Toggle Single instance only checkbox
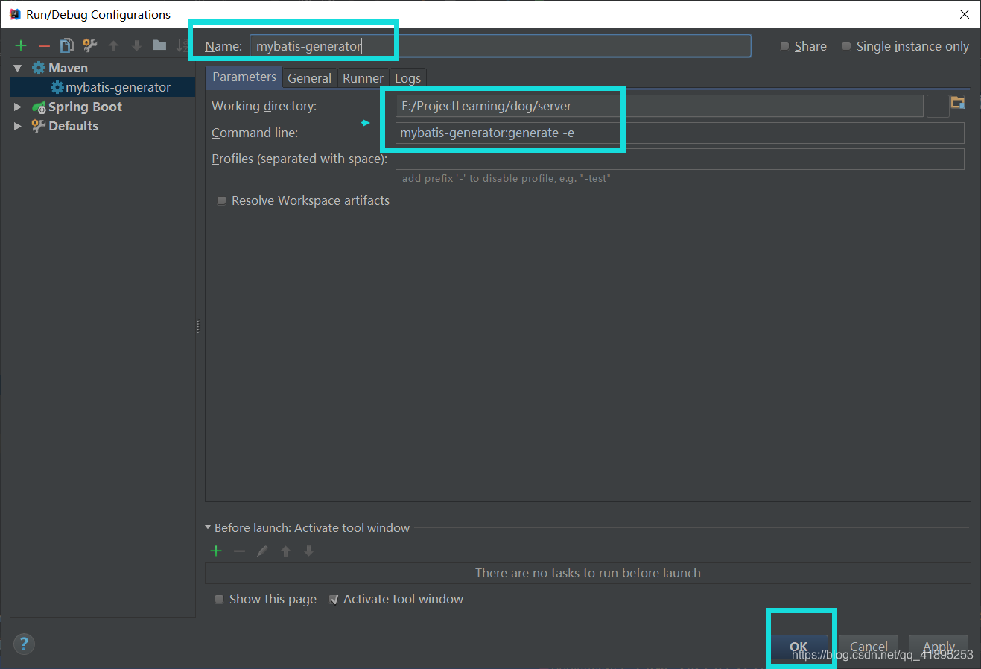The width and height of the screenshot is (981, 669). (x=846, y=46)
